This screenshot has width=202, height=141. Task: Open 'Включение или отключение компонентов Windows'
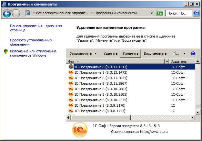[33, 53]
